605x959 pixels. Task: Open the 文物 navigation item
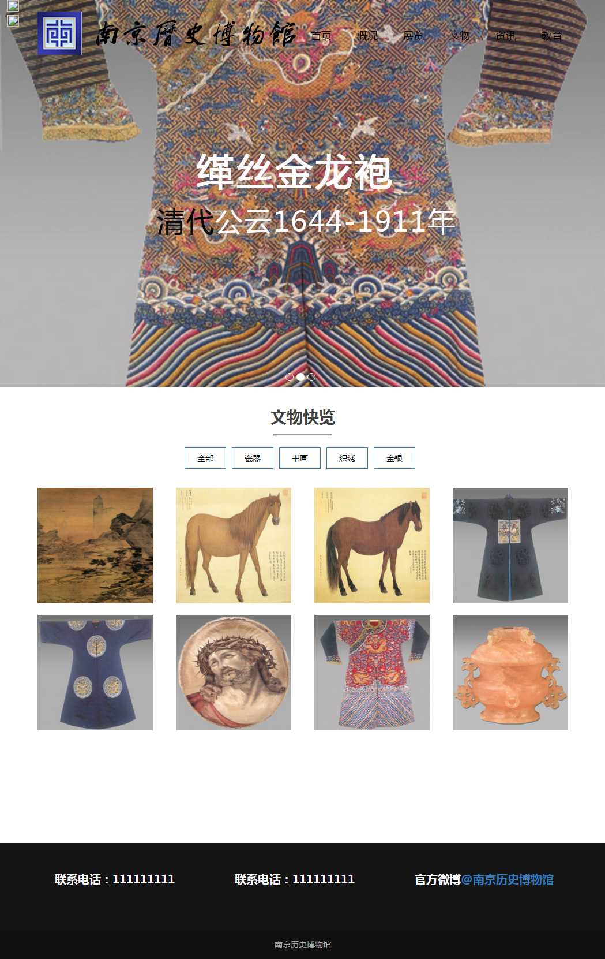click(460, 36)
